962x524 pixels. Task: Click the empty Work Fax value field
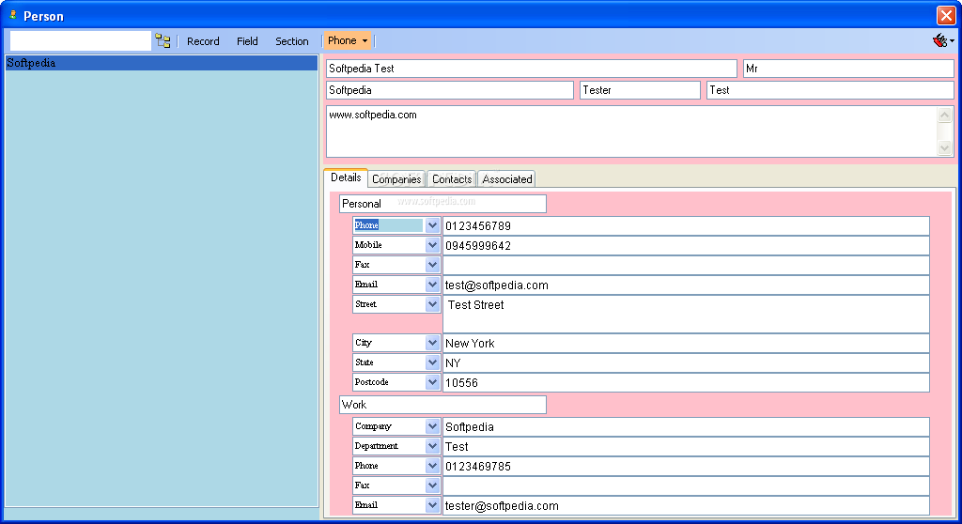point(686,485)
